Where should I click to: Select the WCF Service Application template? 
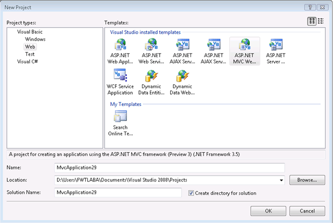point(120,82)
